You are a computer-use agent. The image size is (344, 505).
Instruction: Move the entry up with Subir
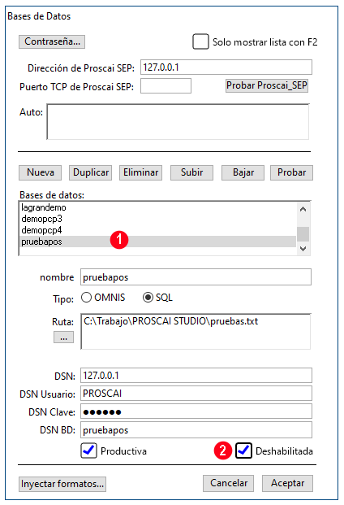pos(191,172)
